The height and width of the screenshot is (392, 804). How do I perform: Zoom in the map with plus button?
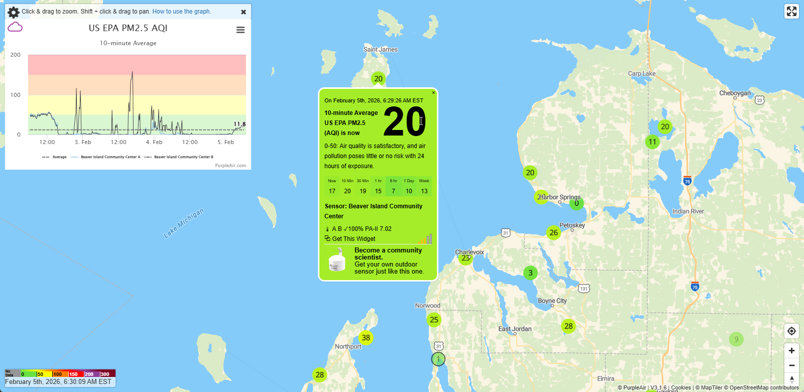[791, 351]
